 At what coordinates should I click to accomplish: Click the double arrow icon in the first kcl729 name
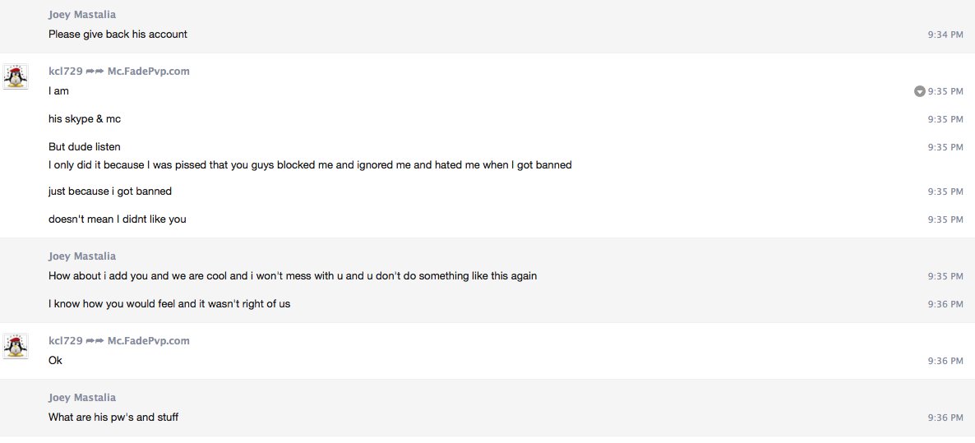point(95,72)
